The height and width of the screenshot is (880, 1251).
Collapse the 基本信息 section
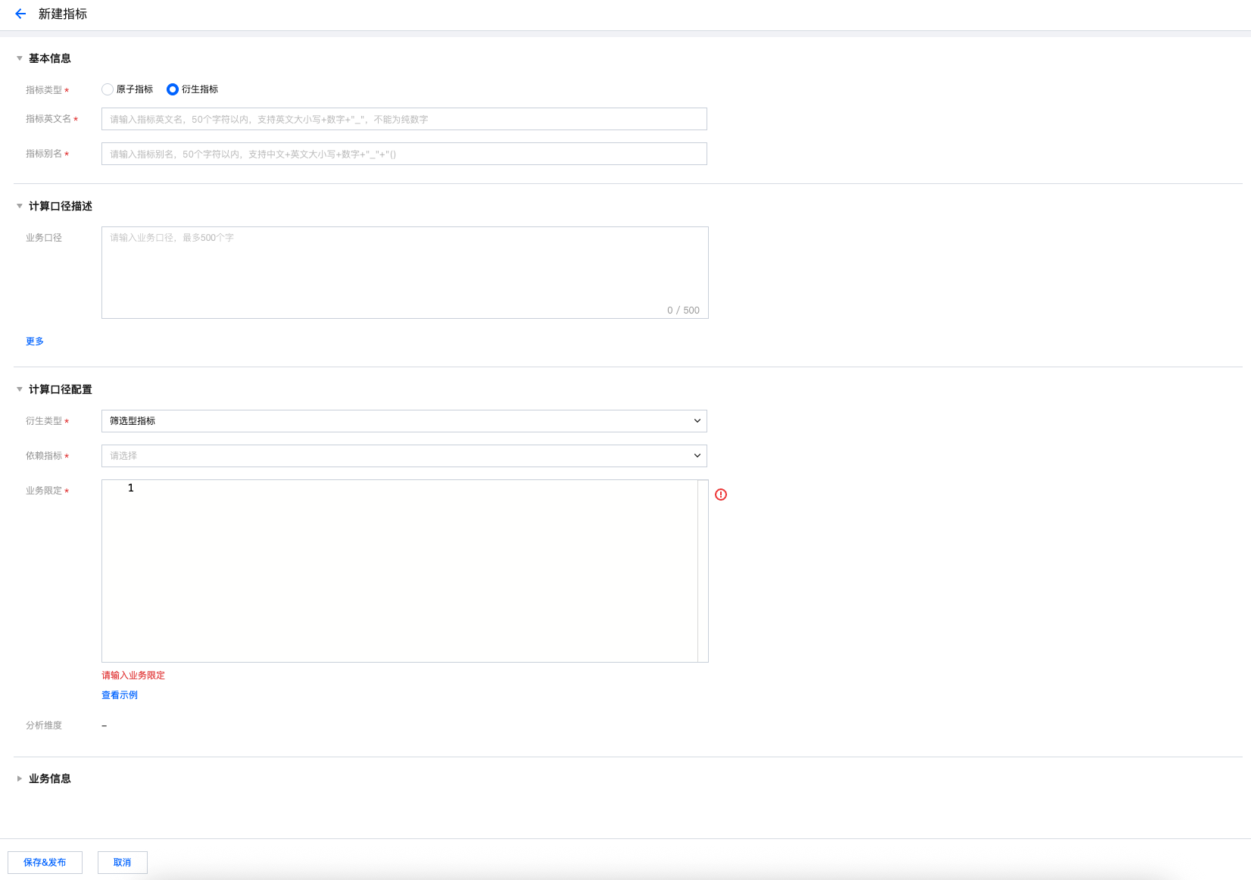[x=20, y=58]
